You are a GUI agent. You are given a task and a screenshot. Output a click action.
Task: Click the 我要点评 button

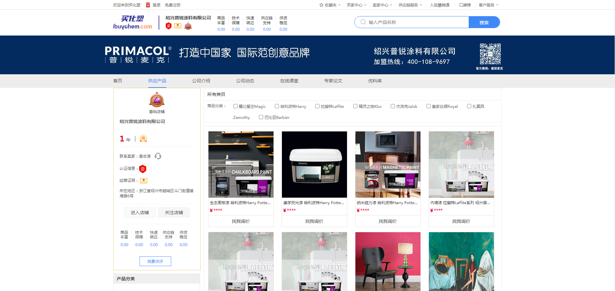point(155,261)
